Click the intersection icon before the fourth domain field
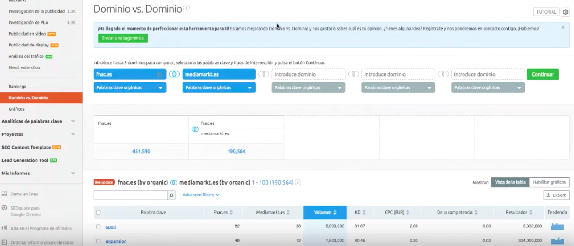Screen dimensions: 574x246 (x=354, y=74)
